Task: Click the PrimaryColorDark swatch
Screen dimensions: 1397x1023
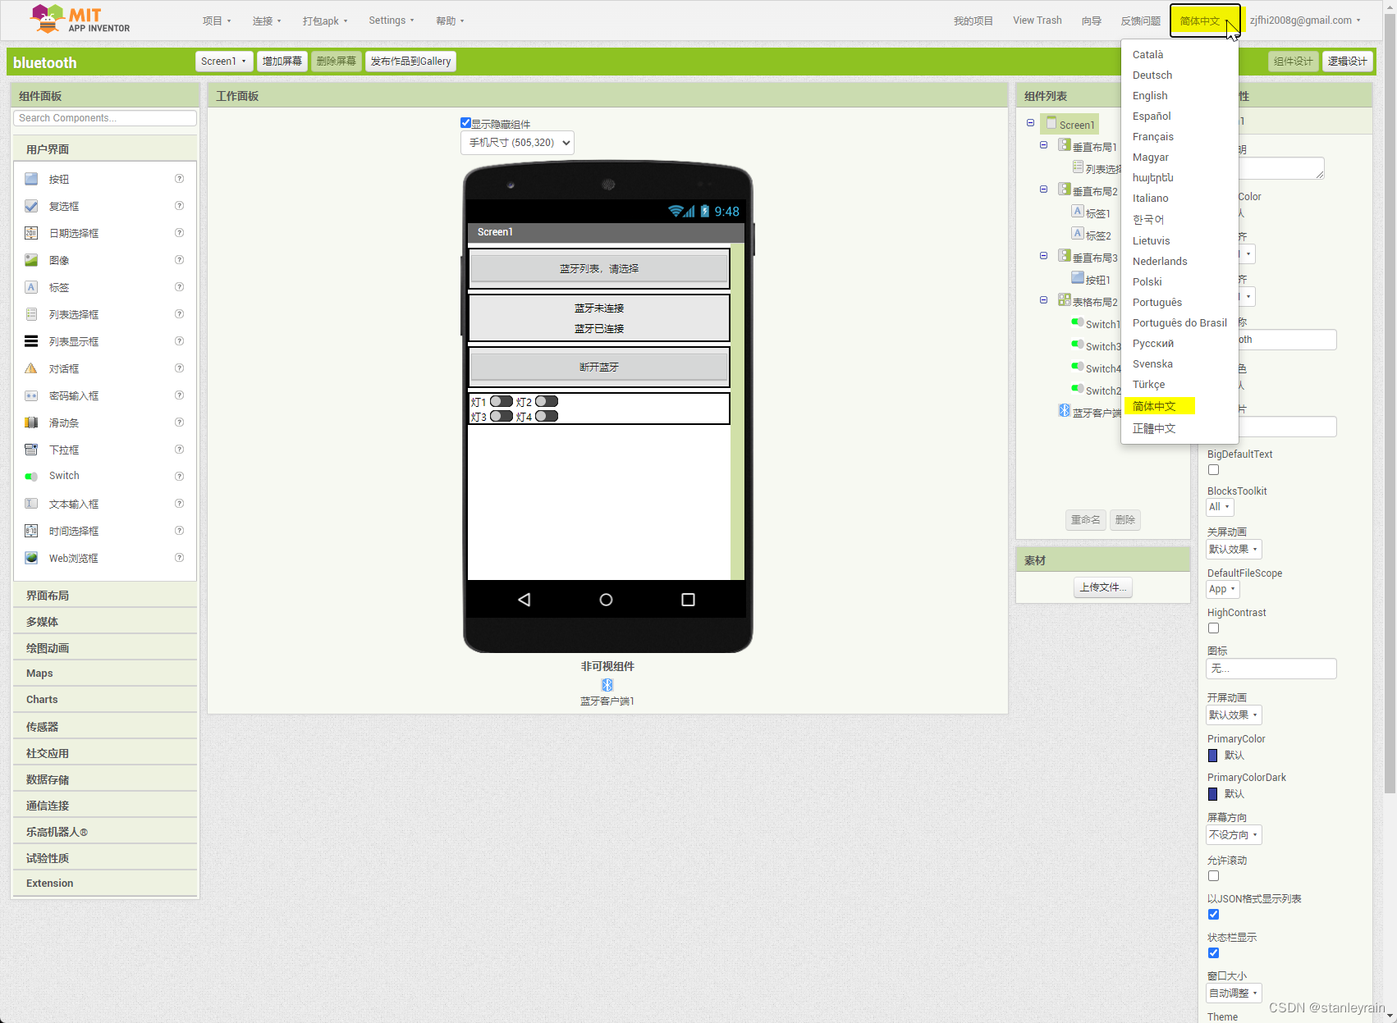Action: 1213,794
